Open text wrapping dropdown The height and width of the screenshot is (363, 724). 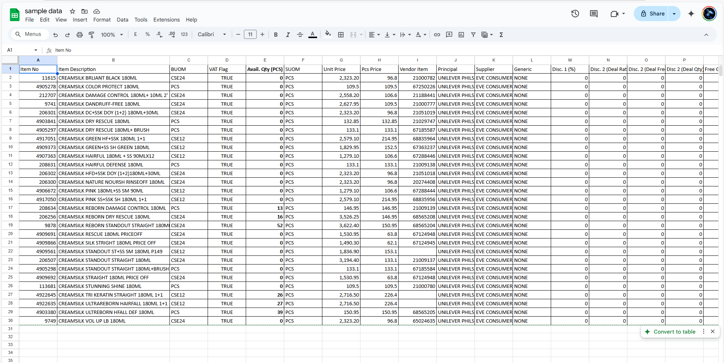tap(405, 35)
